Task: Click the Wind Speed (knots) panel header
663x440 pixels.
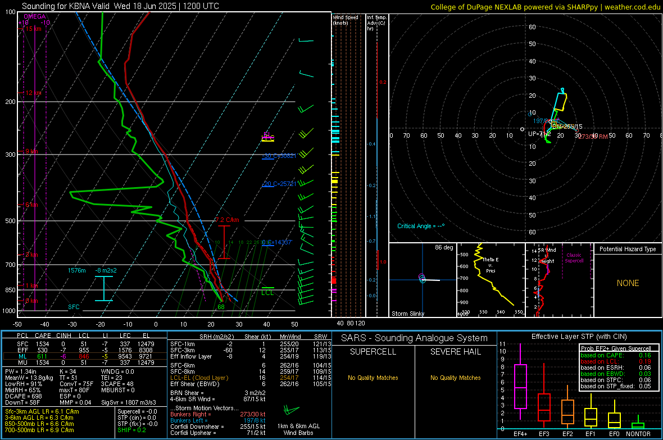Action: pos(346,20)
